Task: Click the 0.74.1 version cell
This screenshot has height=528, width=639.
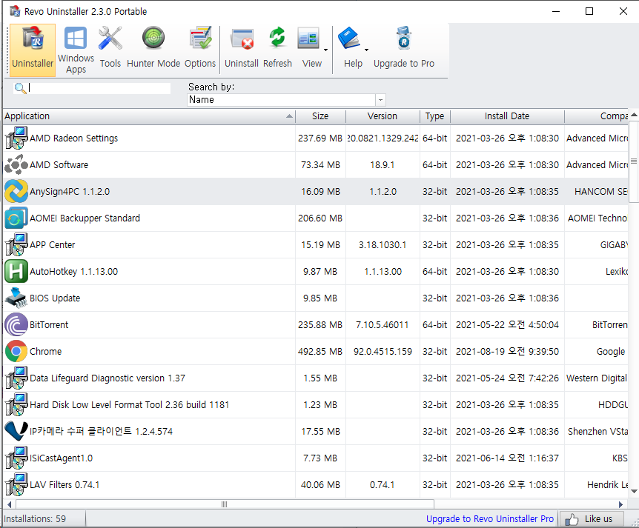Action: 382,485
